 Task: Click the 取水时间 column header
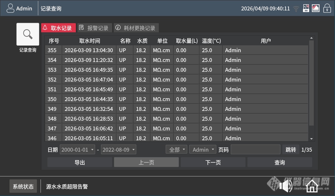pos(90,41)
